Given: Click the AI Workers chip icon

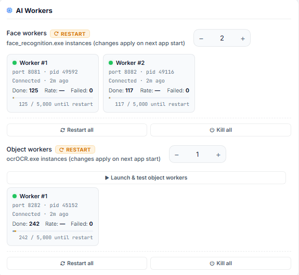Looking at the screenshot, I should 9,10.
